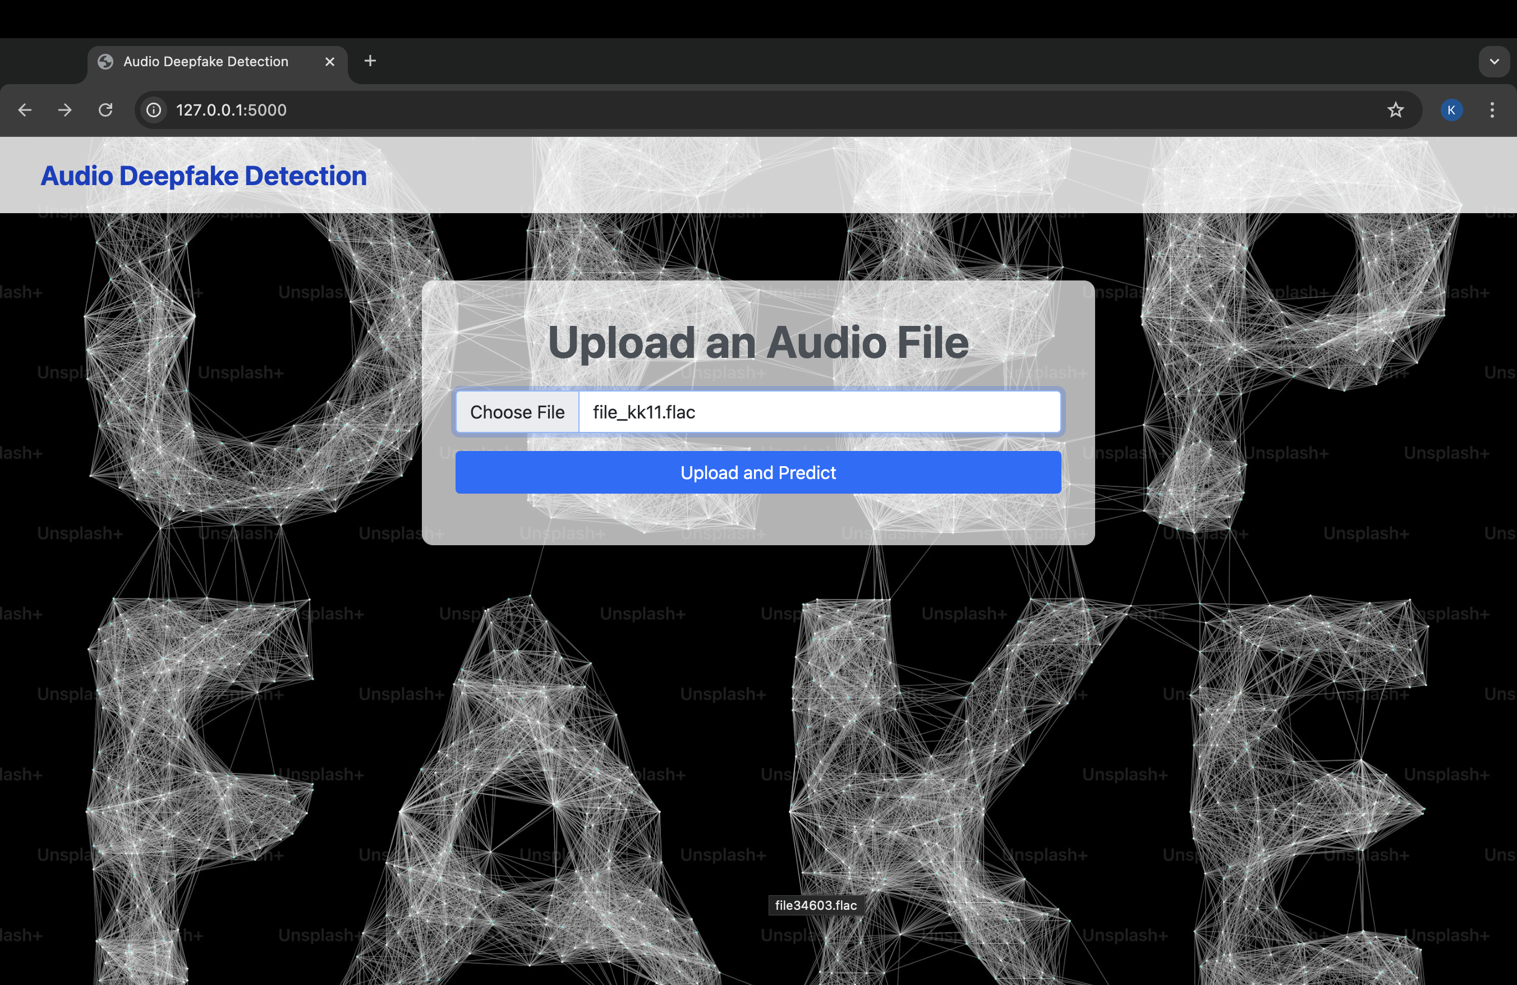1517x985 pixels.
Task: Bookmark this page with the star icon
Action: coord(1395,110)
